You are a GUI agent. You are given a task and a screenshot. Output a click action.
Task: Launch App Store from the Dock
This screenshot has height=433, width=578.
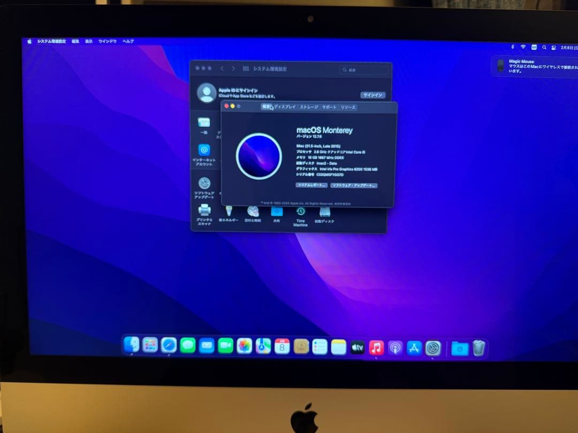point(415,347)
